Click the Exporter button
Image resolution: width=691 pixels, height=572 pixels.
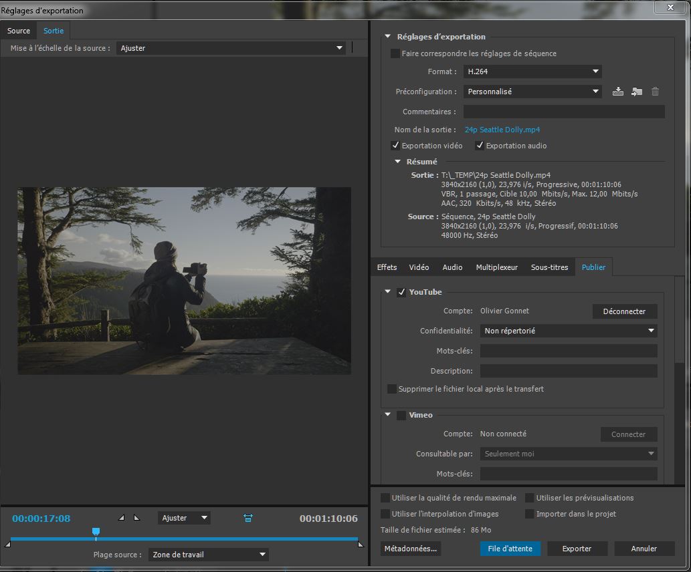click(x=577, y=549)
